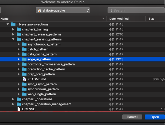Select the batch_pattern folder name

(x=38, y=49)
